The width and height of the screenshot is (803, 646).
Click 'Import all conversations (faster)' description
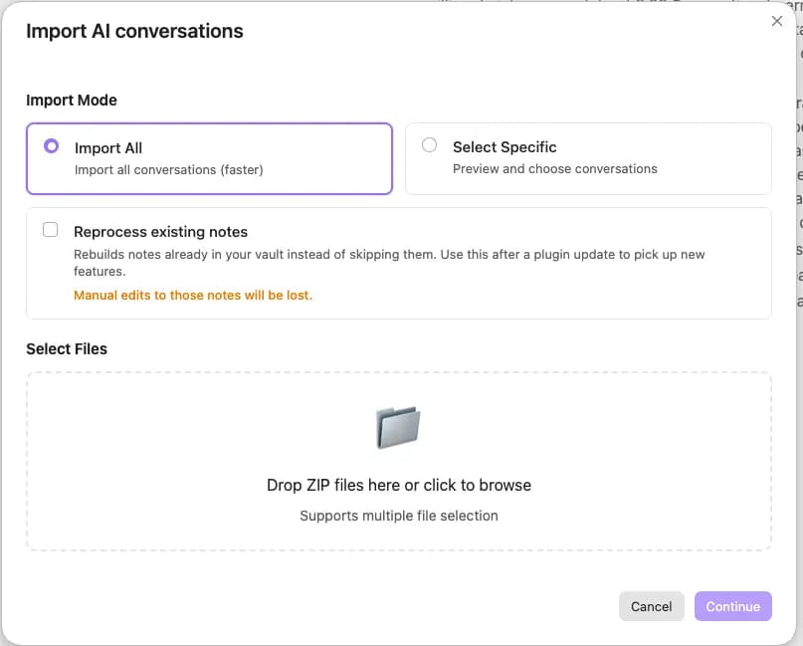(169, 169)
